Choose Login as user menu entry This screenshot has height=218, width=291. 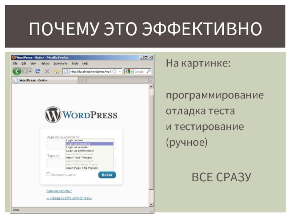pos(89,140)
